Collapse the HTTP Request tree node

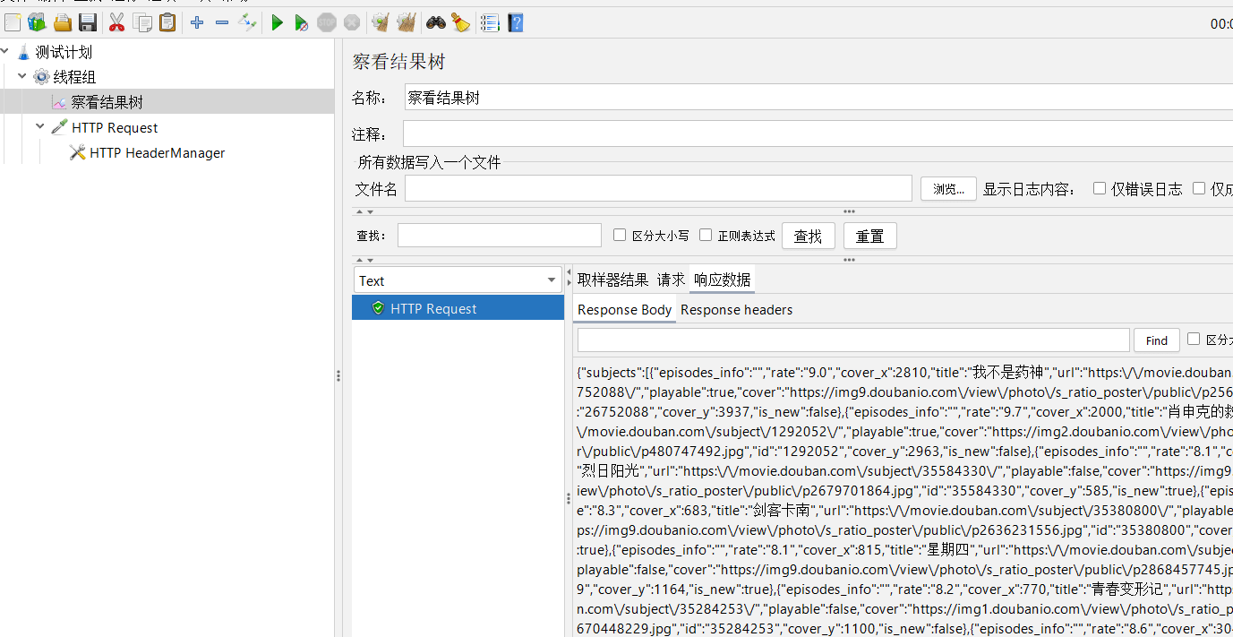tap(40, 126)
